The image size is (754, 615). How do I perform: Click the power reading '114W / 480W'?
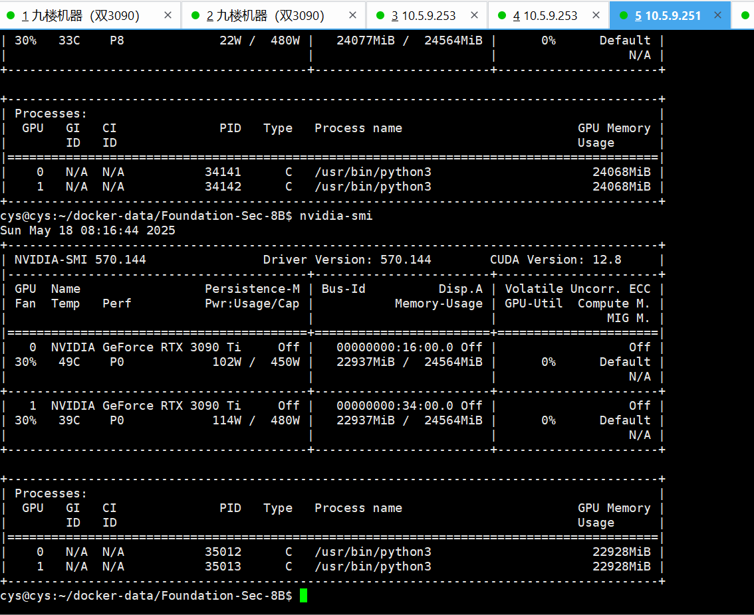click(256, 420)
